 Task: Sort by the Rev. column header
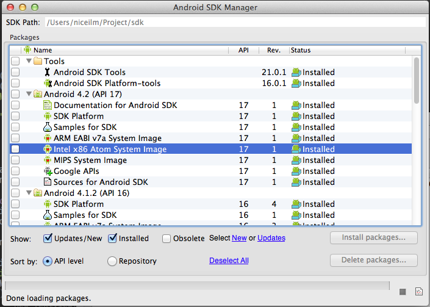(x=274, y=50)
